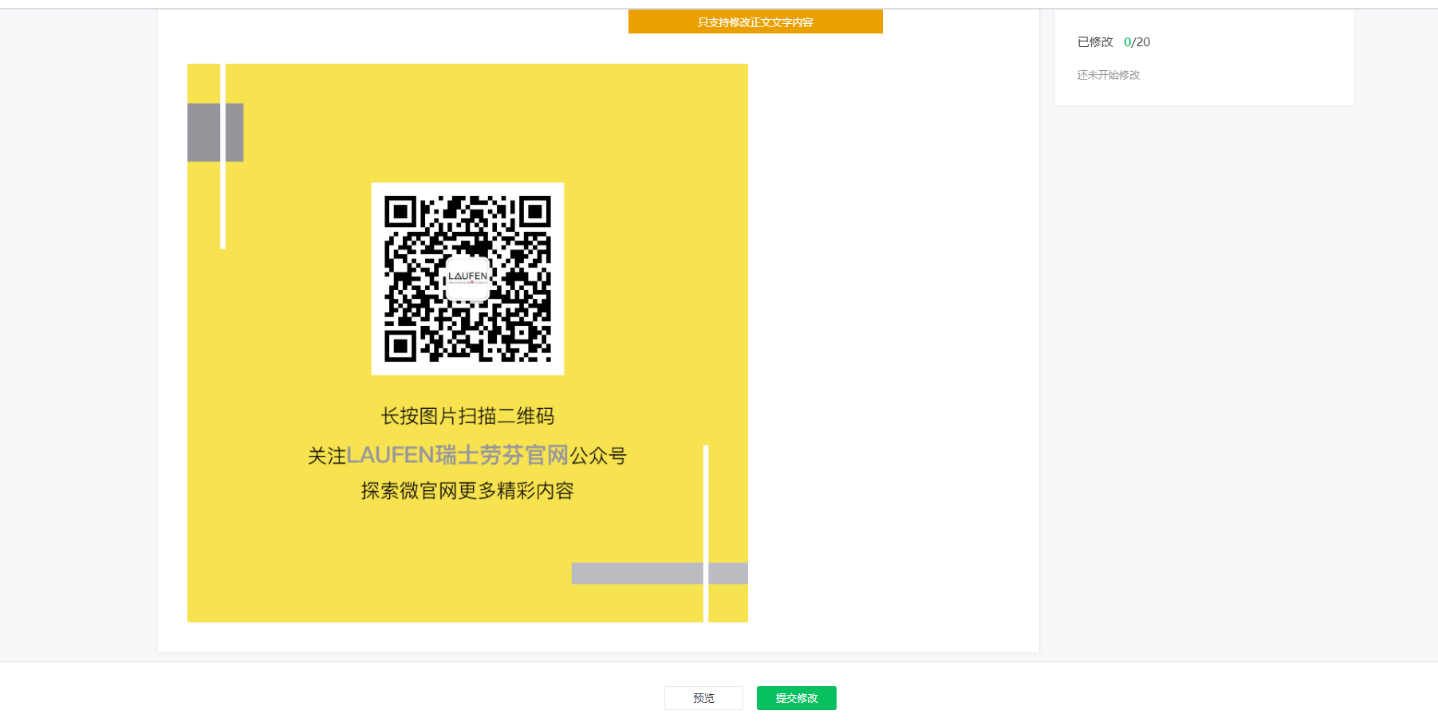Click the 预览 preview button
Image resolution: width=1438 pixels, height=722 pixels.
click(703, 698)
